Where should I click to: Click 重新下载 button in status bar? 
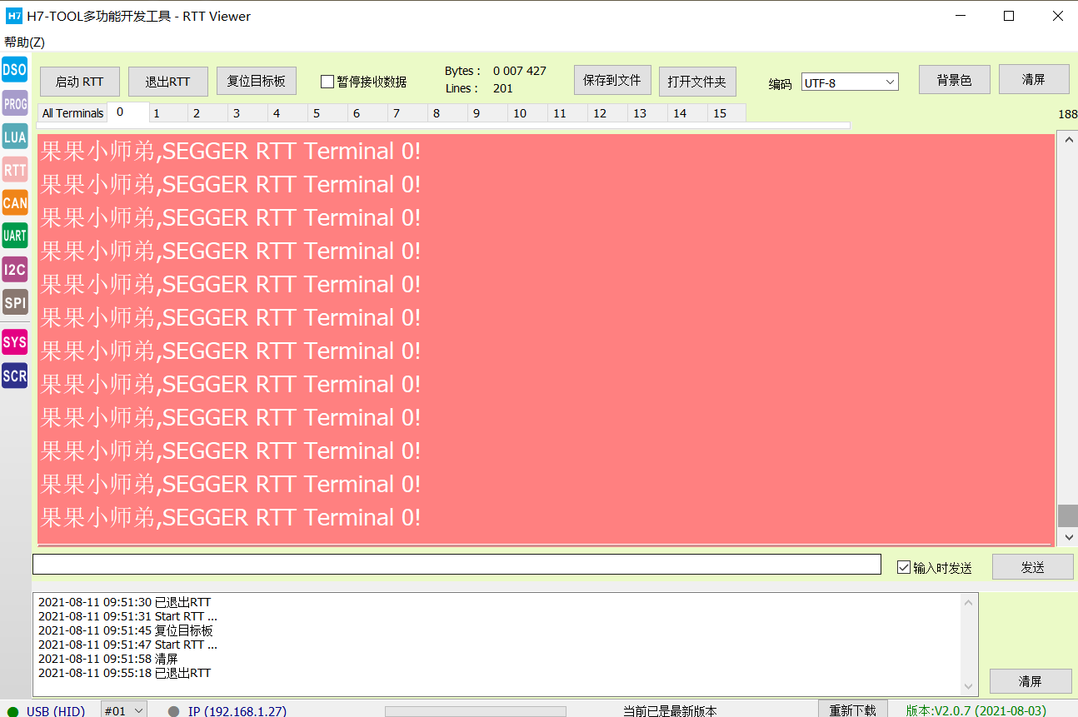[853, 710]
